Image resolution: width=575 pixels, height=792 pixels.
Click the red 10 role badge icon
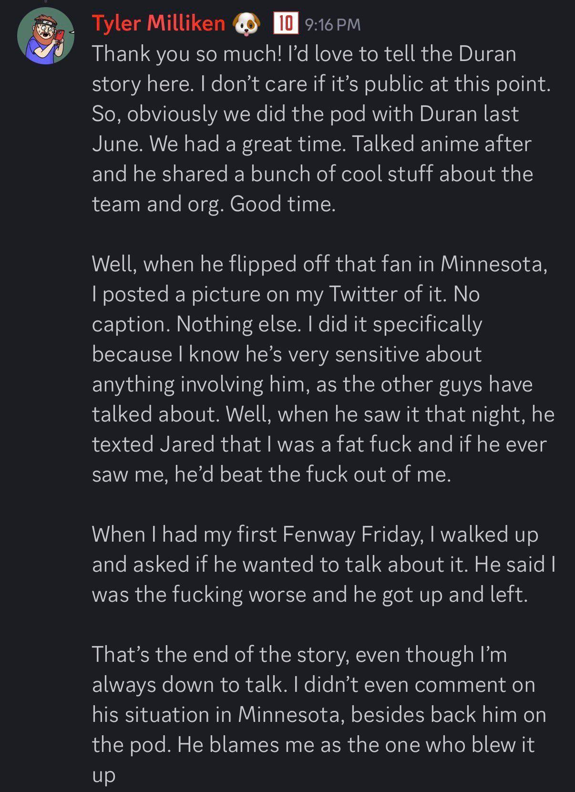point(286,23)
